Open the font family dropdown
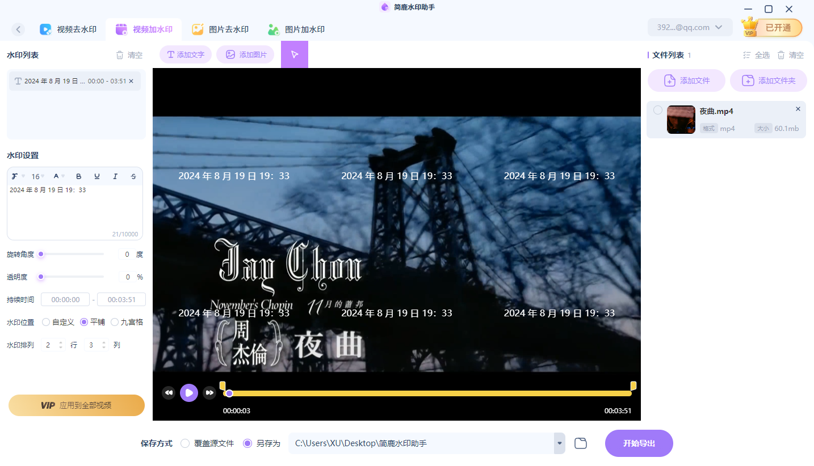 [x=18, y=176]
